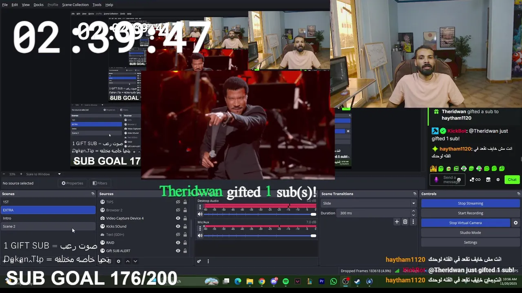Select the 1ST scene
Screen dimensions: 522x293
tap(48, 202)
